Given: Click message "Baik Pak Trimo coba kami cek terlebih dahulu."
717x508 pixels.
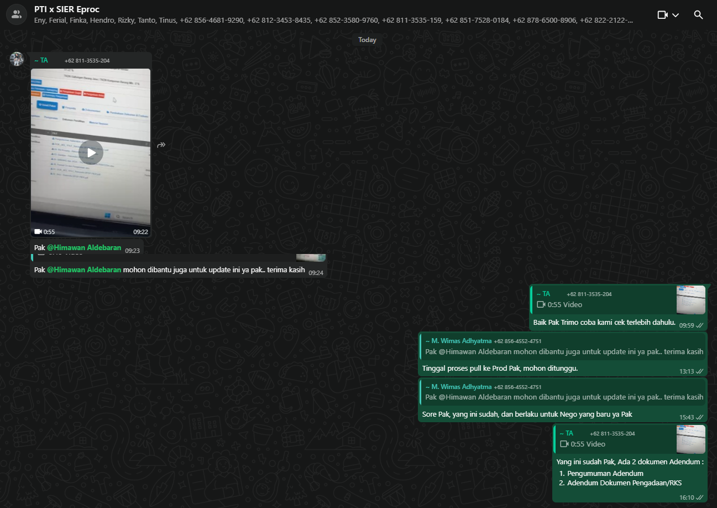Looking at the screenshot, I should pos(604,322).
